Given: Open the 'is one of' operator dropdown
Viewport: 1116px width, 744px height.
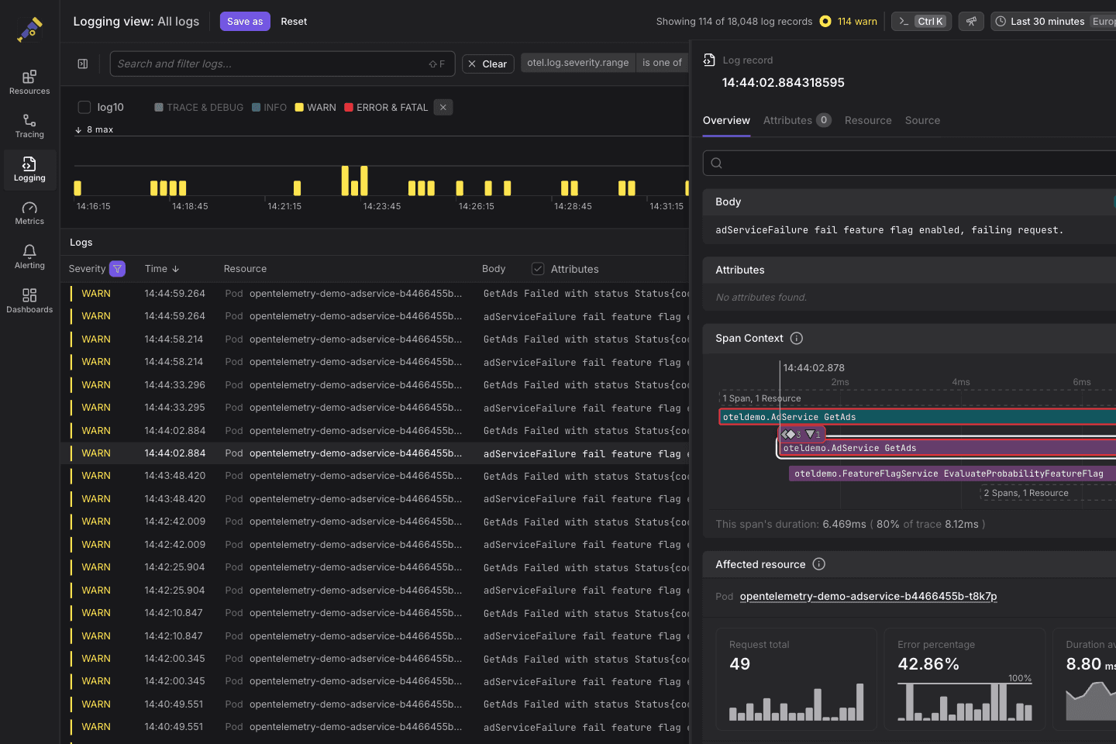Looking at the screenshot, I should 662,63.
